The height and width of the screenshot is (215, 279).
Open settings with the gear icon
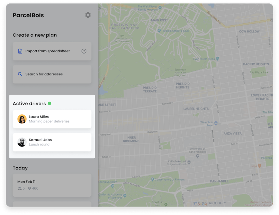[x=88, y=15]
